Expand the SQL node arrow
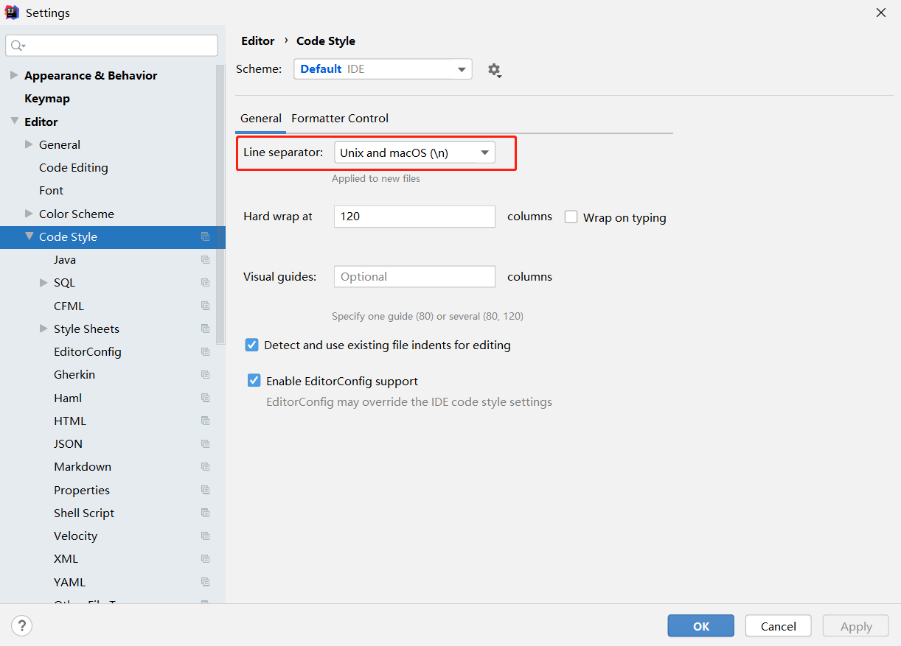The width and height of the screenshot is (901, 646). tap(44, 283)
